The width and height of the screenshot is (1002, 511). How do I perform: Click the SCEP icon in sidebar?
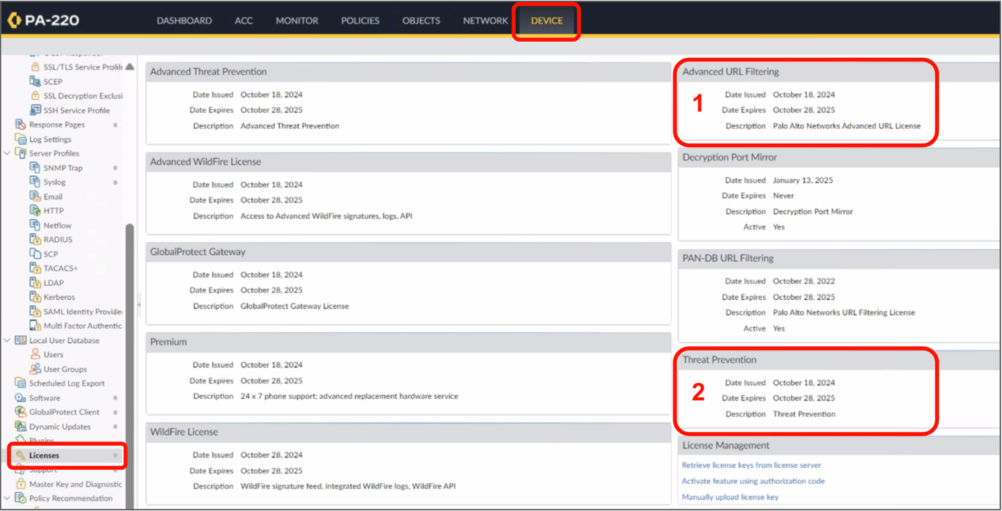34,81
